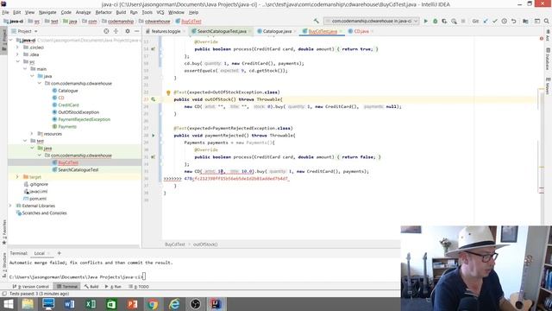
Task: Open Word from the taskbar
Action: pyautogui.click(x=69, y=303)
